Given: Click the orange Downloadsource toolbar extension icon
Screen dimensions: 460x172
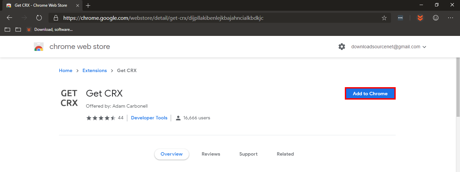Looking at the screenshot, I should tap(420, 18).
